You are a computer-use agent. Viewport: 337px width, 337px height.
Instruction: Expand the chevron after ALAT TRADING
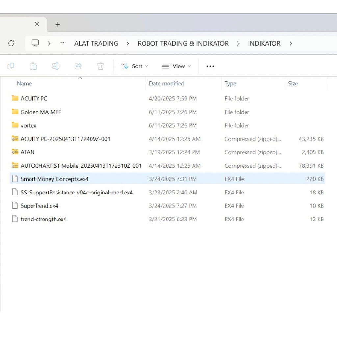pos(128,44)
